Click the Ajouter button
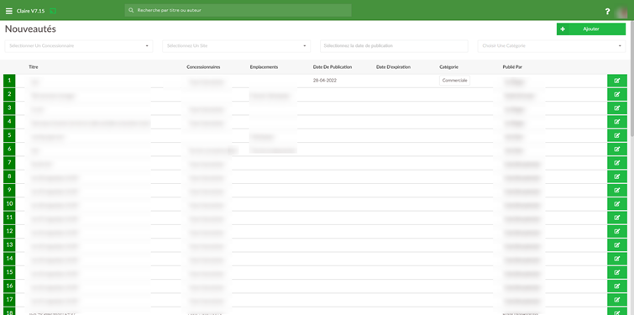634x315 pixels. (x=590, y=29)
